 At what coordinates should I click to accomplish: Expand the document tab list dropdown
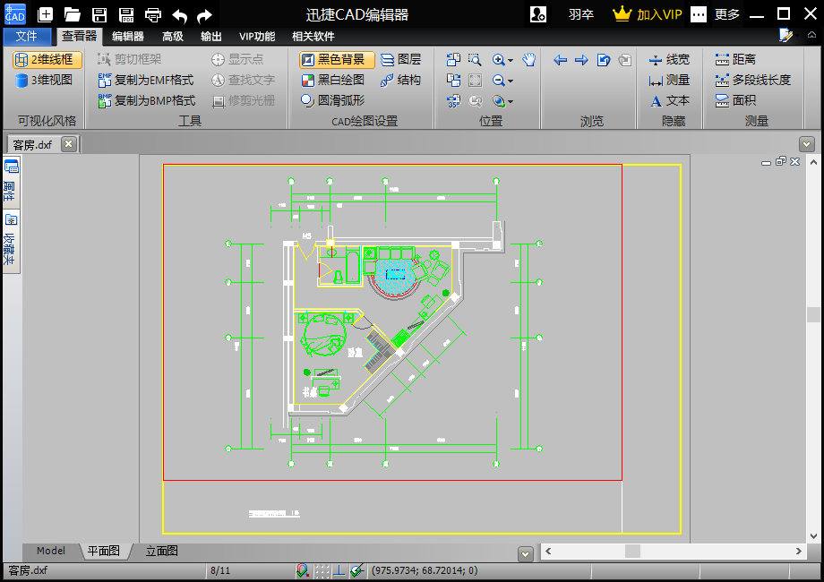(807, 144)
